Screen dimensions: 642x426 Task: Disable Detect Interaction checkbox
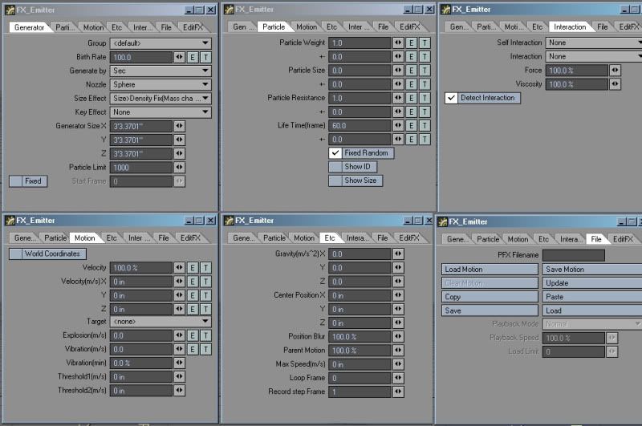pyautogui.click(x=483, y=98)
